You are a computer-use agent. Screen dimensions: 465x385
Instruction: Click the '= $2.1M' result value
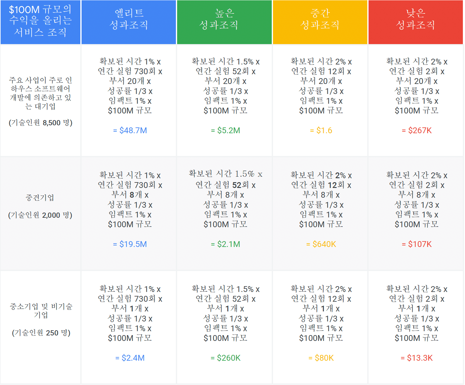pos(226,244)
